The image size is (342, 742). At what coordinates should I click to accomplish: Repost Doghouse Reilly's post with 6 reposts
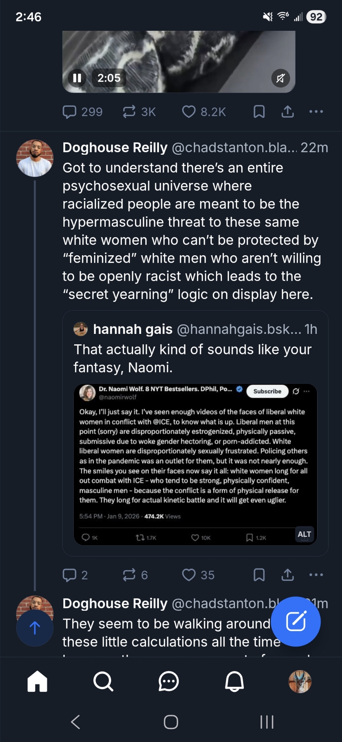pyautogui.click(x=129, y=575)
